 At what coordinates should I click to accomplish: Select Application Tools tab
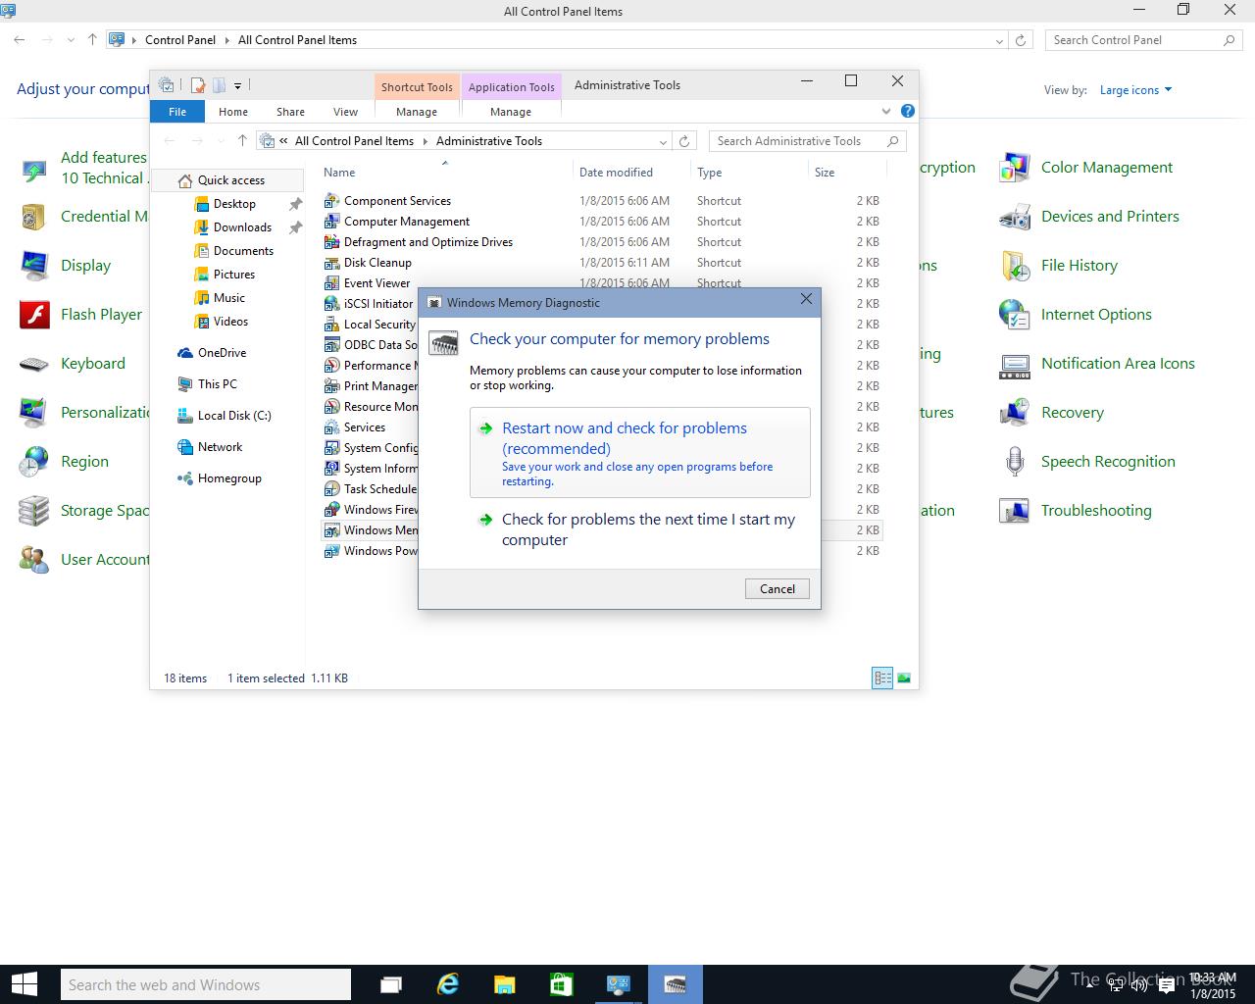pyautogui.click(x=511, y=86)
